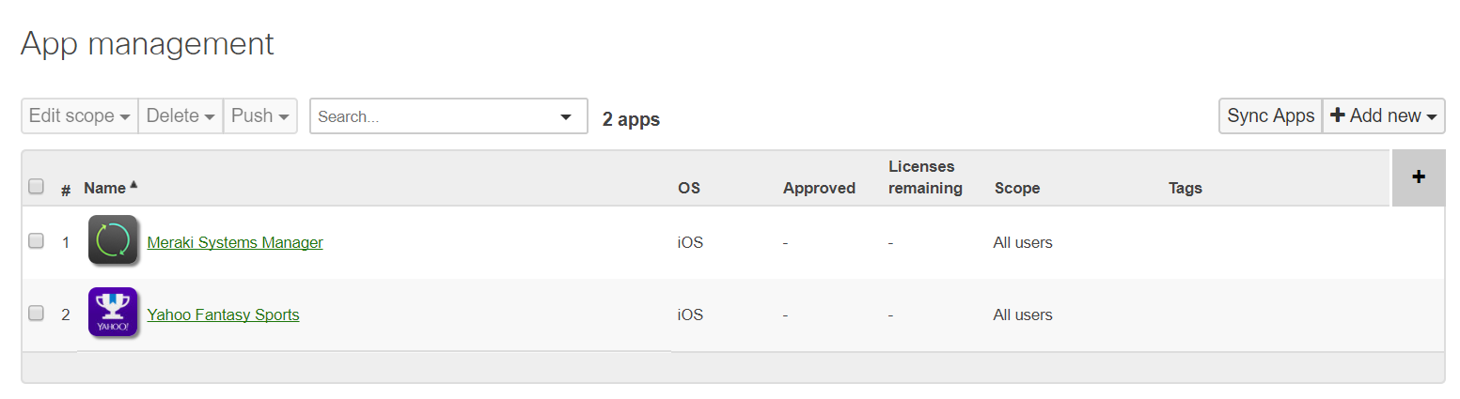This screenshot has height=399, width=1460.
Task: Sort by the Approved column header
Action: point(819,188)
